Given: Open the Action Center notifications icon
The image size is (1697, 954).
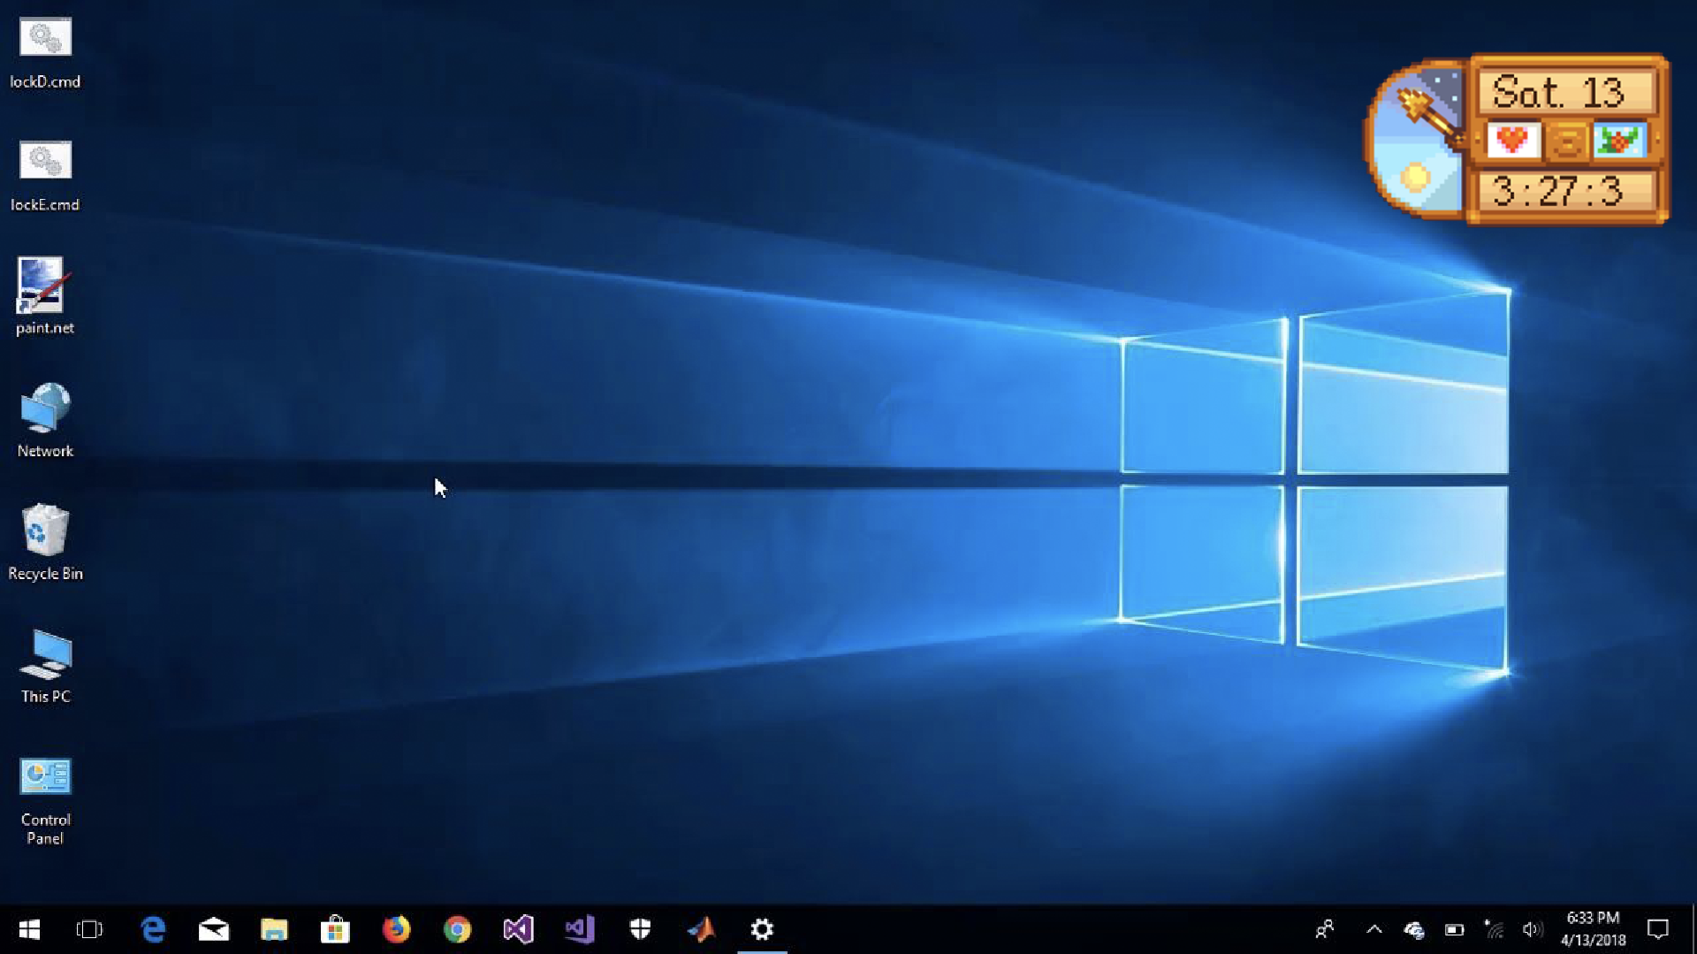Looking at the screenshot, I should coord(1658,929).
